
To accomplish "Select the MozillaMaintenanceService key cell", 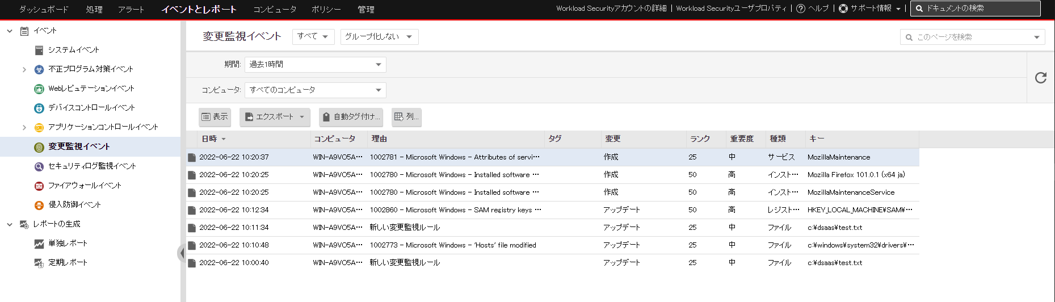I will pyautogui.click(x=851, y=192).
